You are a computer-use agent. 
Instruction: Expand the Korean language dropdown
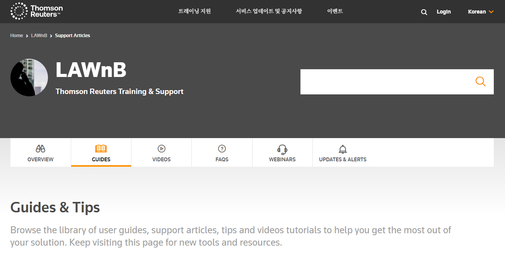pos(481,12)
